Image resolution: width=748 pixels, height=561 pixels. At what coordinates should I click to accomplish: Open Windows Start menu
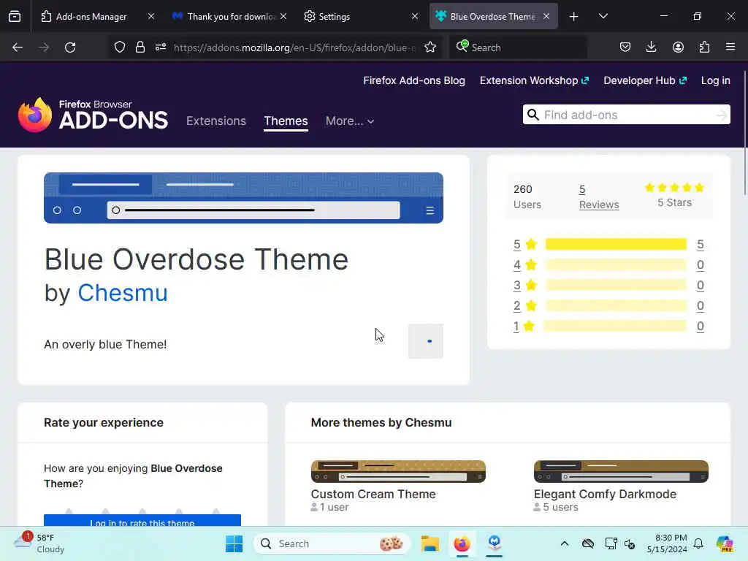click(234, 543)
